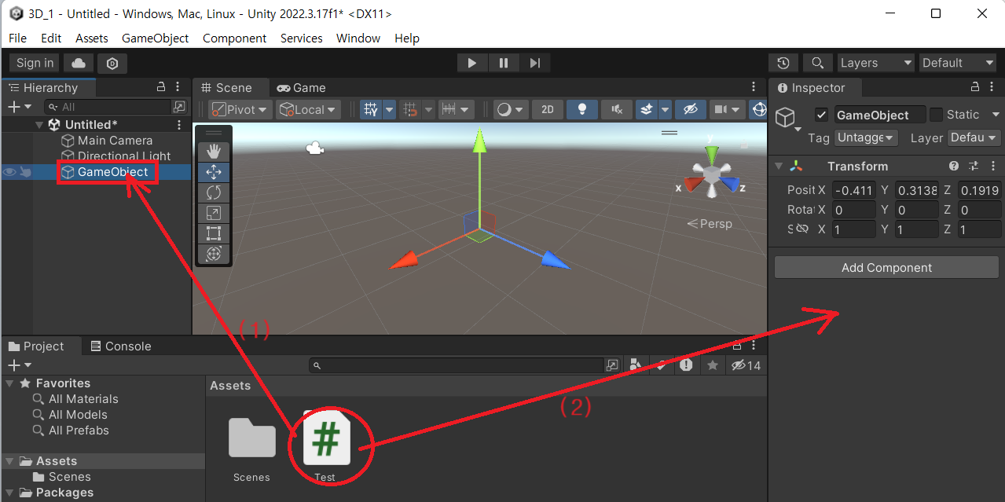
Task: Open the Layers dropdown
Action: tap(875, 63)
